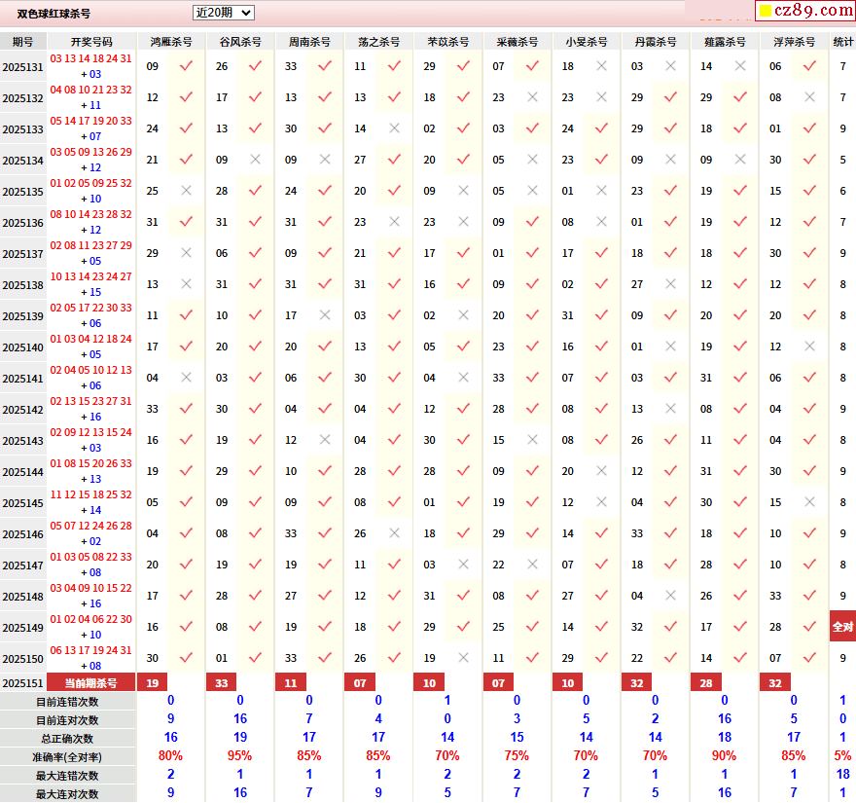The image size is (856, 803).
Task: Select the 统计 column header
Action: coord(843,42)
